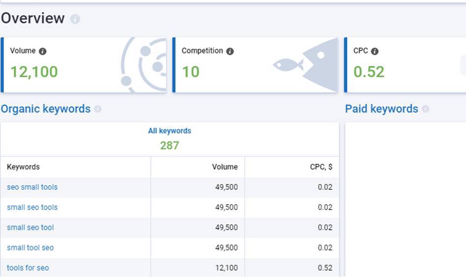The image size is (466, 279).
Task: Click the Competition info icon
Action: pyautogui.click(x=230, y=51)
